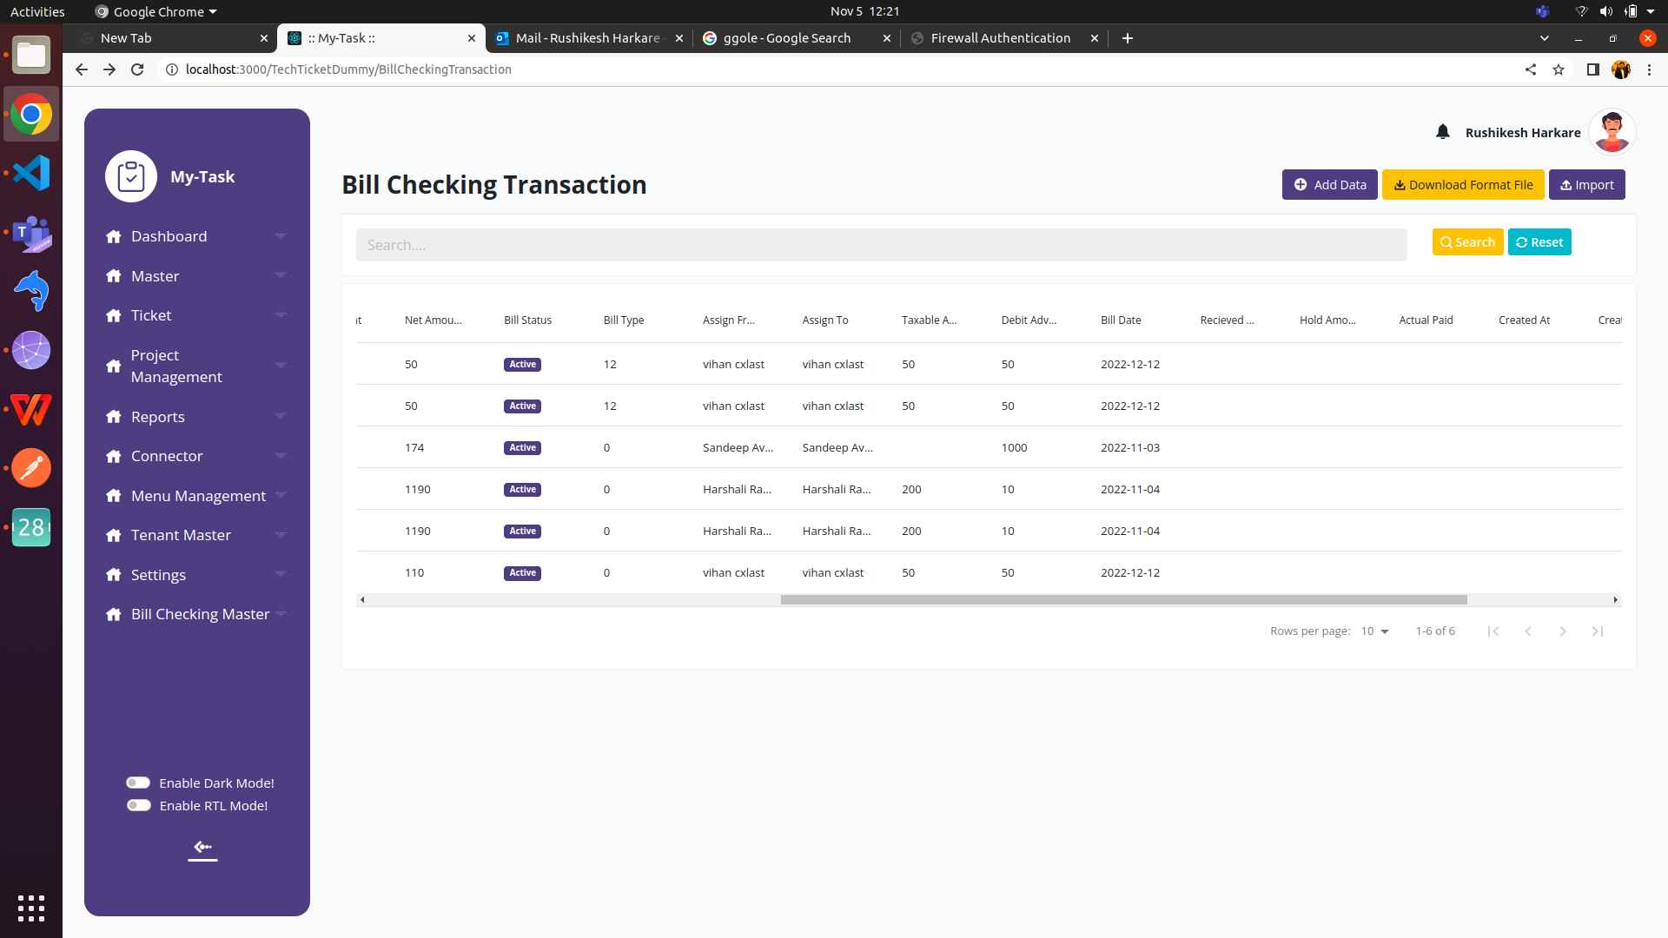The width and height of the screenshot is (1668, 938).
Task: Expand the Ticket menu arrow
Action: coord(281,315)
